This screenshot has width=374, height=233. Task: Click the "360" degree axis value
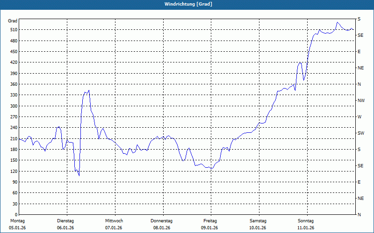14,84
